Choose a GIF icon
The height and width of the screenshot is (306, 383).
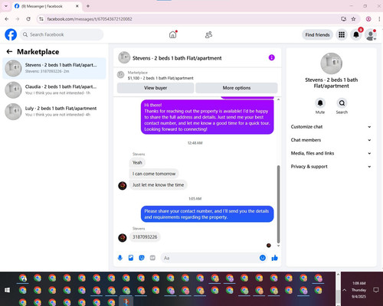pos(152,258)
